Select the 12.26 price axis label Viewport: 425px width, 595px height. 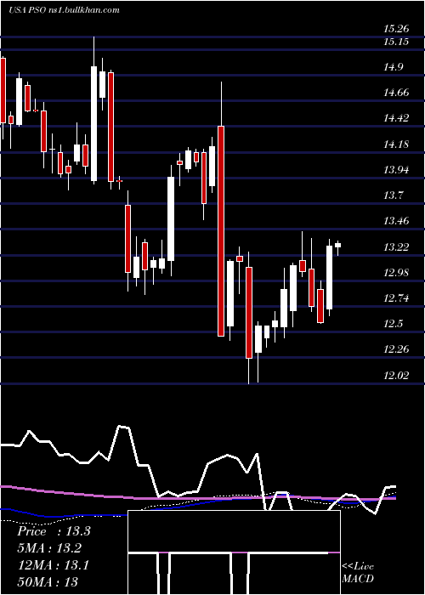(x=396, y=349)
